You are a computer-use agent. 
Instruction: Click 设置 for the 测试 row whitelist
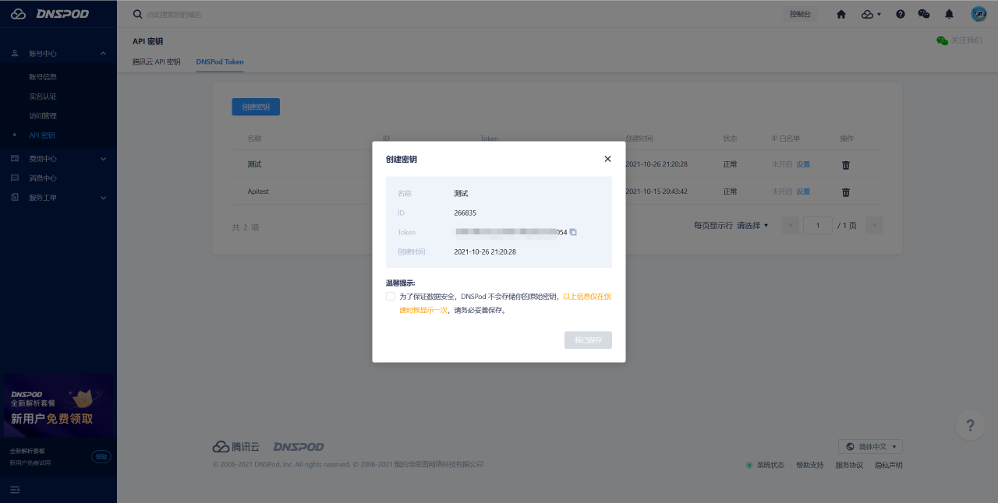(x=803, y=165)
